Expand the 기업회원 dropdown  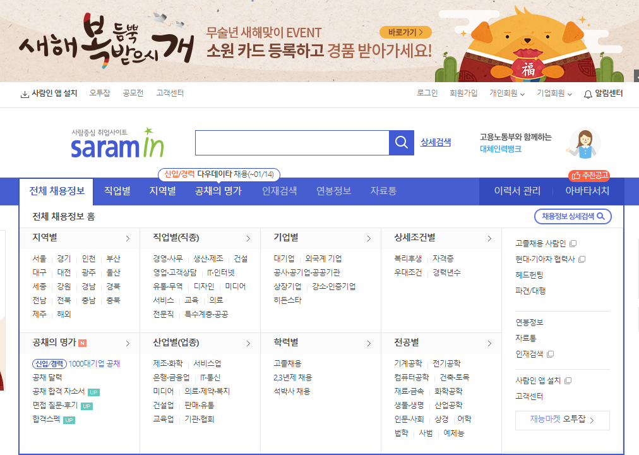point(554,94)
